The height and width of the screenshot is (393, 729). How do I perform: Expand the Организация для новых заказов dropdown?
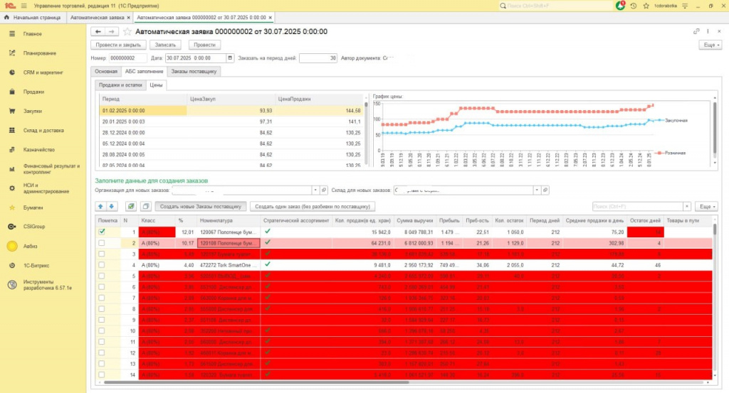[315, 190]
